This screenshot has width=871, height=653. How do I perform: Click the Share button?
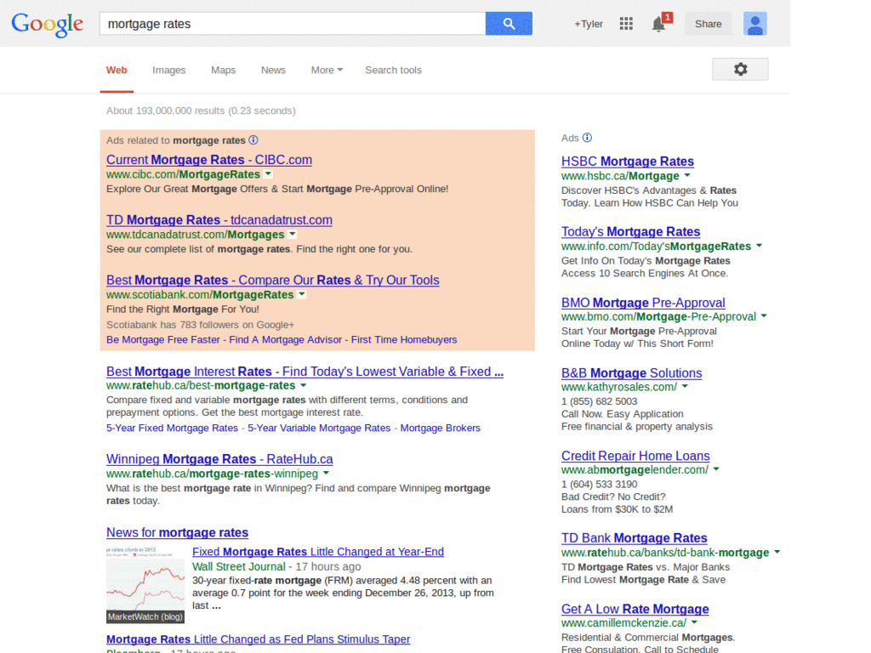[x=708, y=24]
